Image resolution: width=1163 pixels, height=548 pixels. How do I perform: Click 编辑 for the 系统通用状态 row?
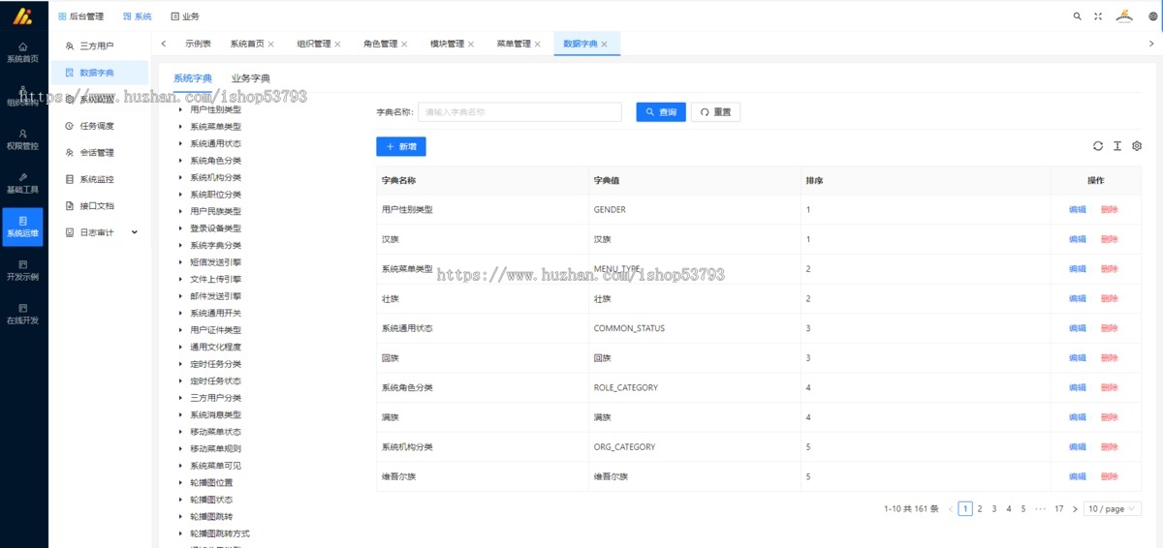point(1078,328)
